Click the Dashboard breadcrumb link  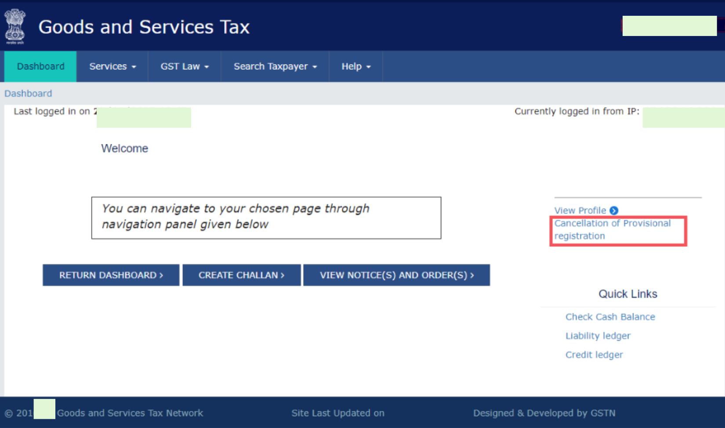point(28,94)
